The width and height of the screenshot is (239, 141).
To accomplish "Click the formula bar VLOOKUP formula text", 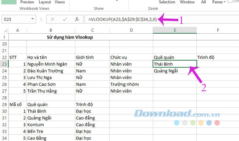I will coord(122,19).
